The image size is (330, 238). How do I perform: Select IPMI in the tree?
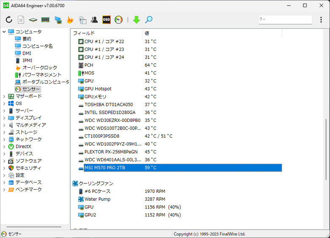pyautogui.click(x=27, y=61)
